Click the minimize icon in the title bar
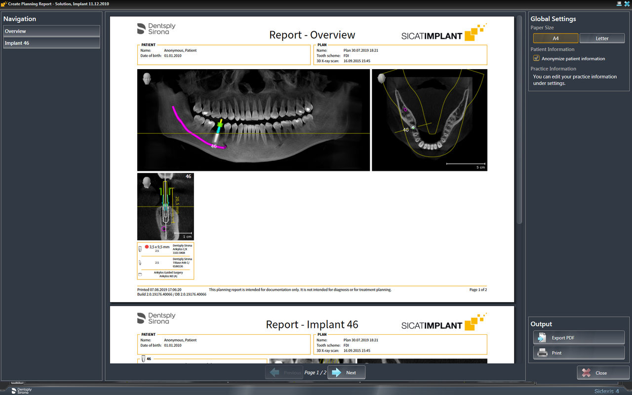Image resolution: width=632 pixels, height=395 pixels. coord(618,4)
